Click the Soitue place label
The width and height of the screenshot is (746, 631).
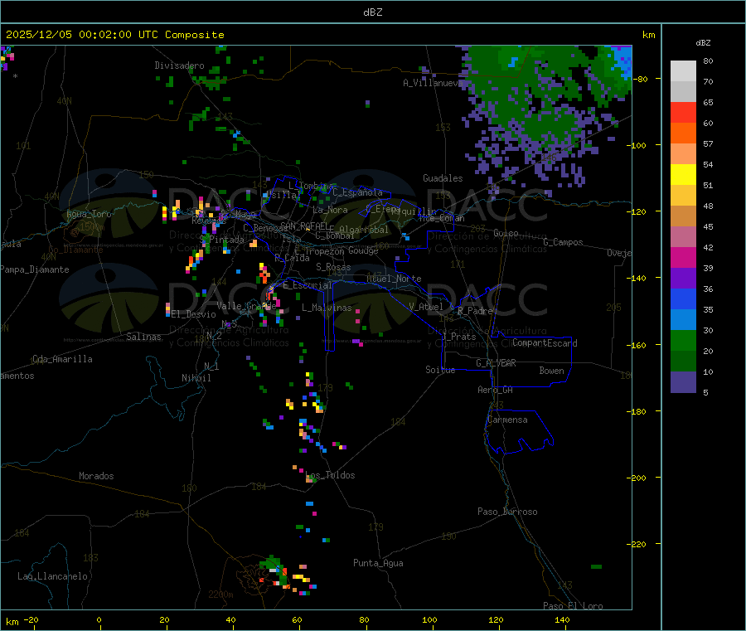point(440,370)
